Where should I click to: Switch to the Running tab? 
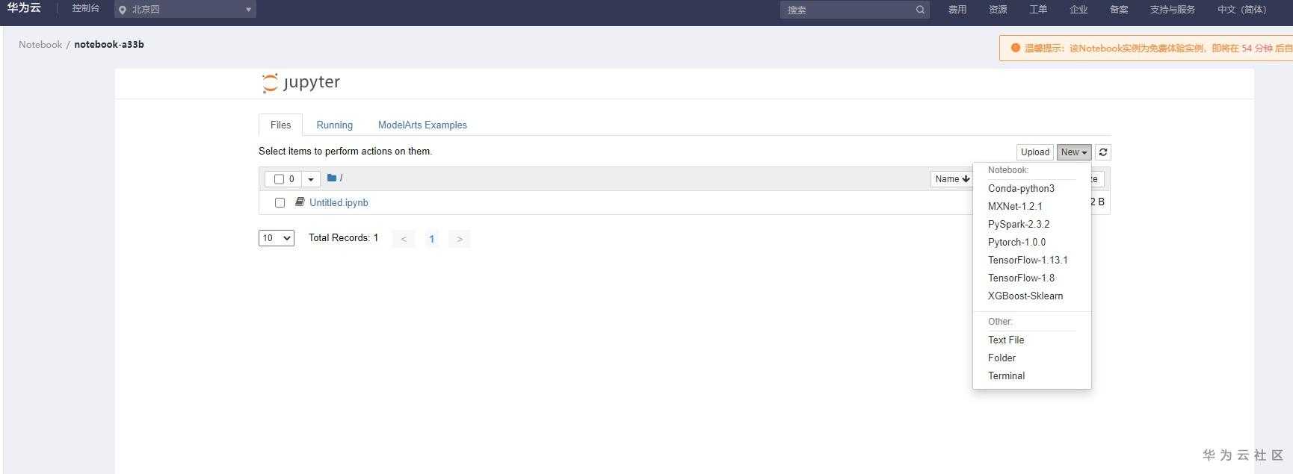[334, 125]
